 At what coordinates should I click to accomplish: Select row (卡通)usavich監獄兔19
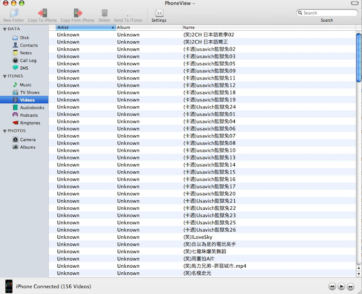coord(202,100)
